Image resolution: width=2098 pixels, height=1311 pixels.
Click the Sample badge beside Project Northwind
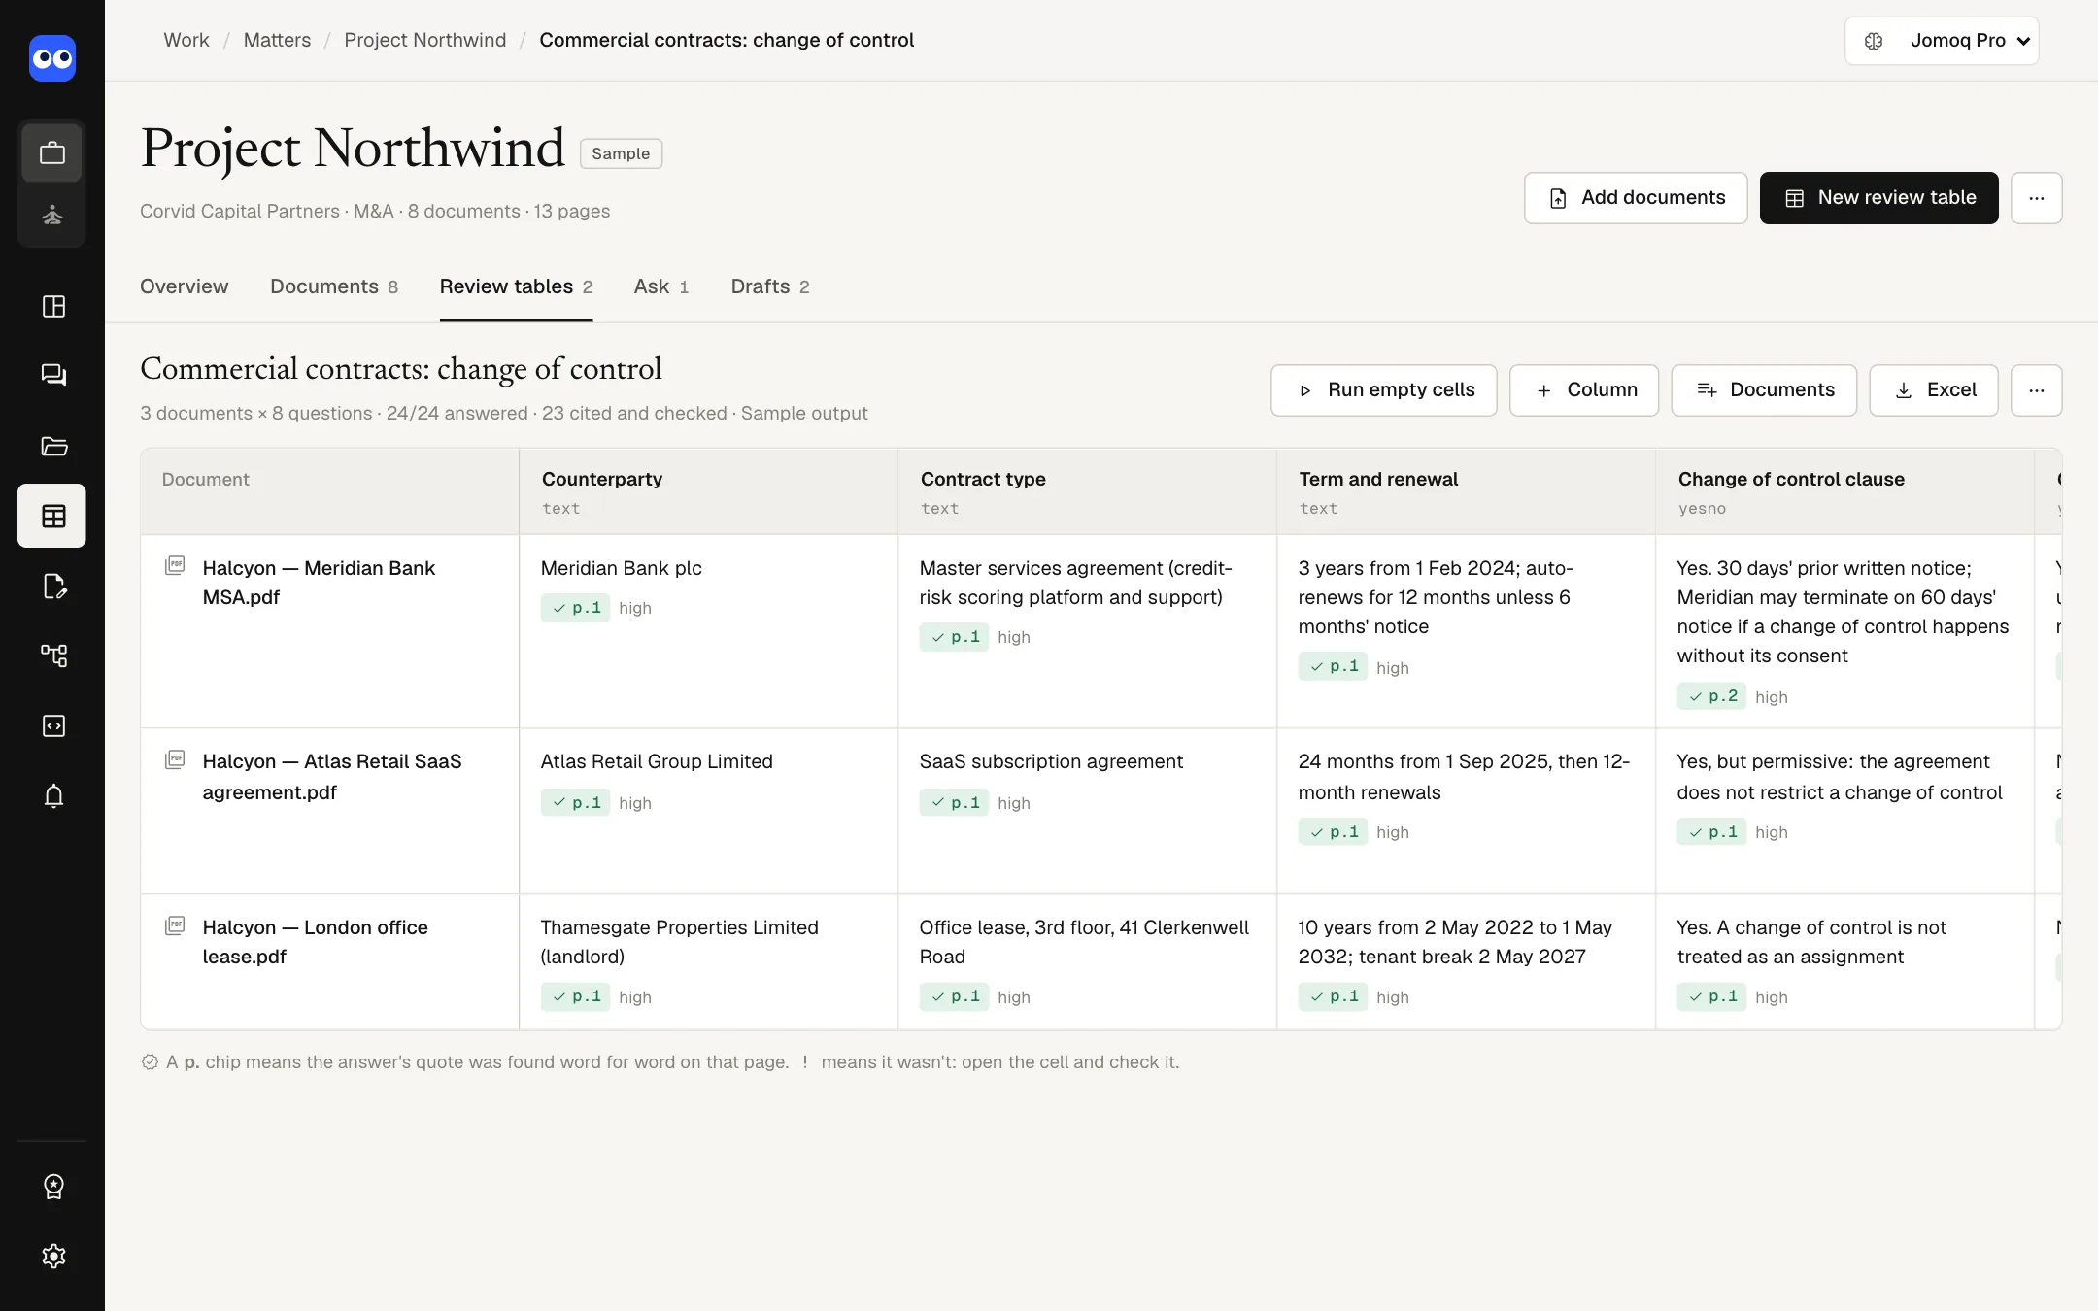coord(621,153)
